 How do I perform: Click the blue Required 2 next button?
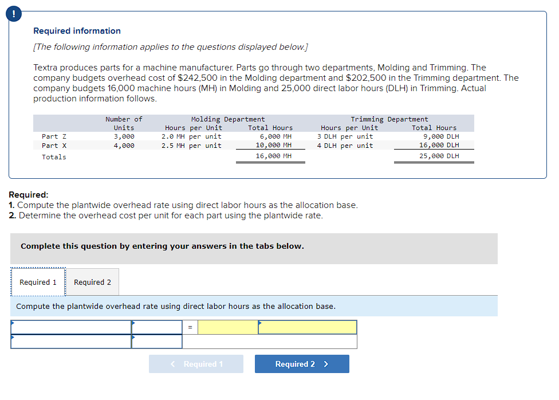click(x=302, y=364)
